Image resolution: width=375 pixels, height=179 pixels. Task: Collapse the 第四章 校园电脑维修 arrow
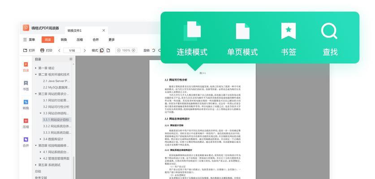point(36,145)
